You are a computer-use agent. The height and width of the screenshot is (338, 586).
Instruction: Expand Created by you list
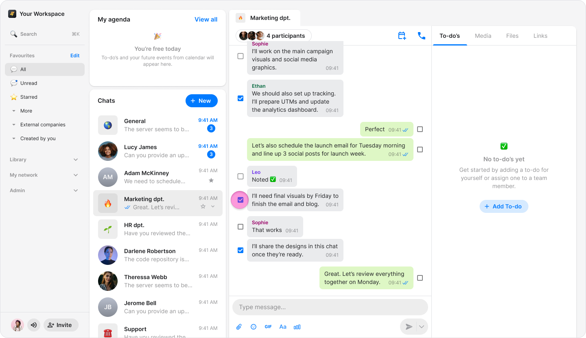pos(14,139)
